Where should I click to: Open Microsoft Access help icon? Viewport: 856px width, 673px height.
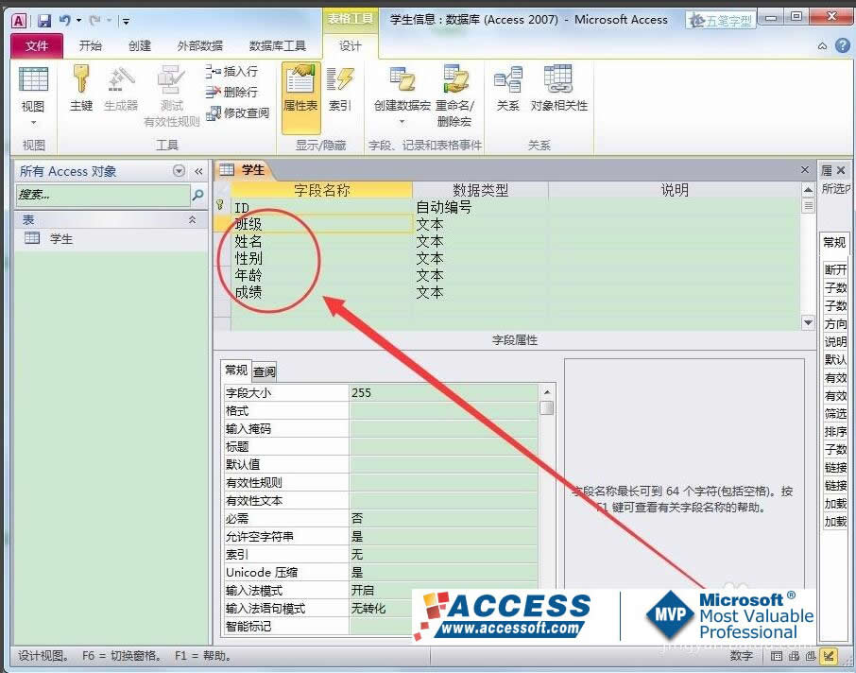click(843, 46)
